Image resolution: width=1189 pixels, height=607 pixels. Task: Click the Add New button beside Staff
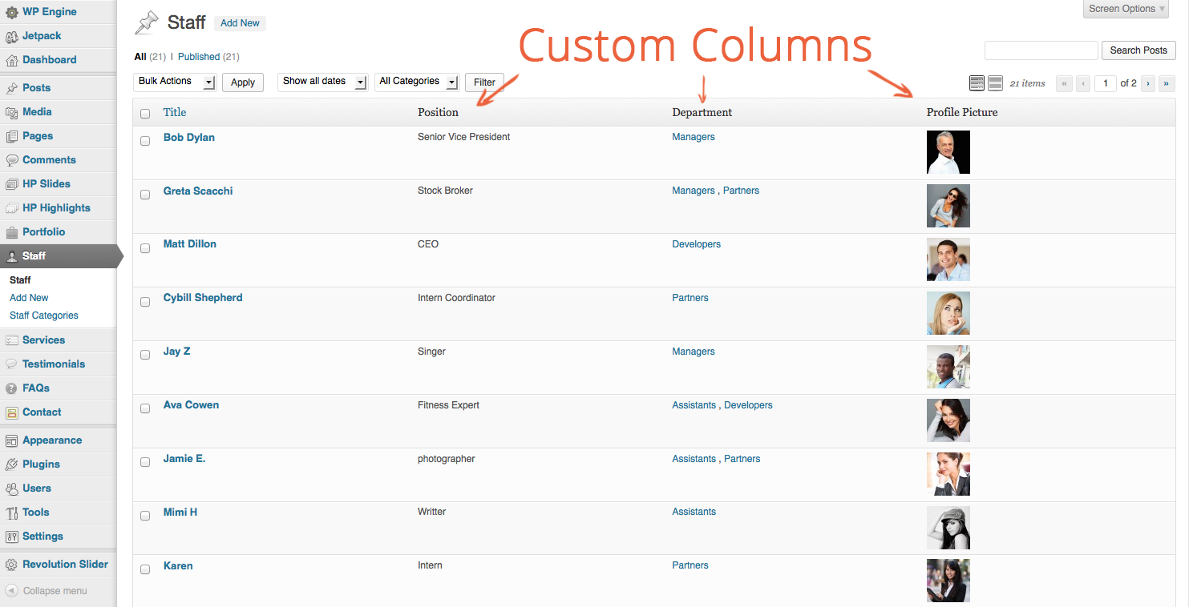[x=240, y=23]
